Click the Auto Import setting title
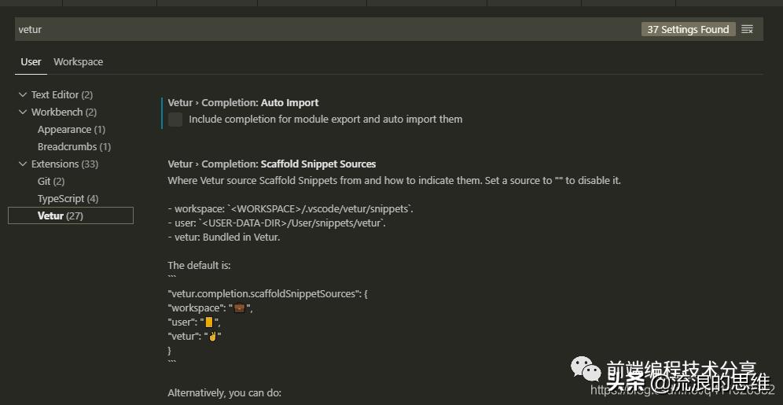This screenshot has height=405, width=783. [243, 102]
